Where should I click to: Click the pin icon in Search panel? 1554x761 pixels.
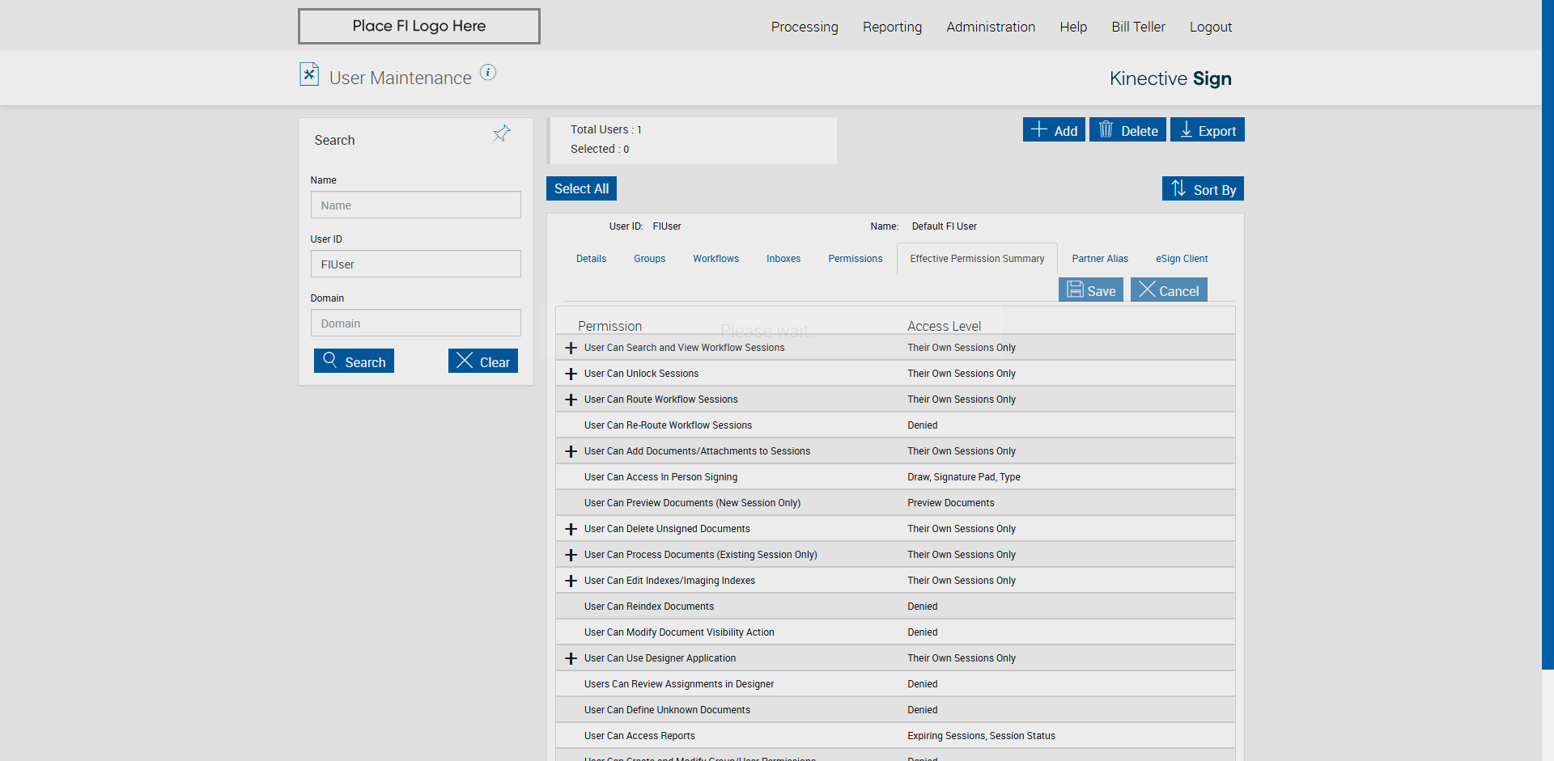502,134
